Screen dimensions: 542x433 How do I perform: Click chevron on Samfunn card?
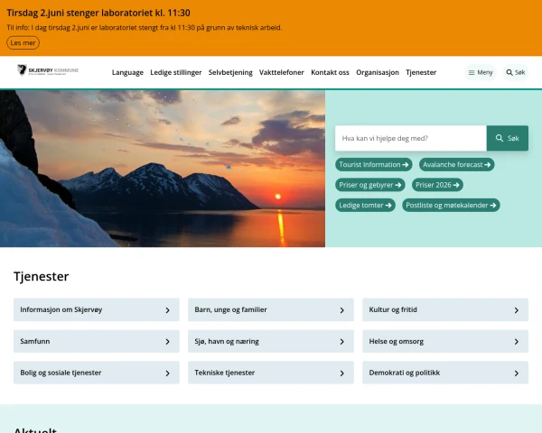[x=168, y=342]
